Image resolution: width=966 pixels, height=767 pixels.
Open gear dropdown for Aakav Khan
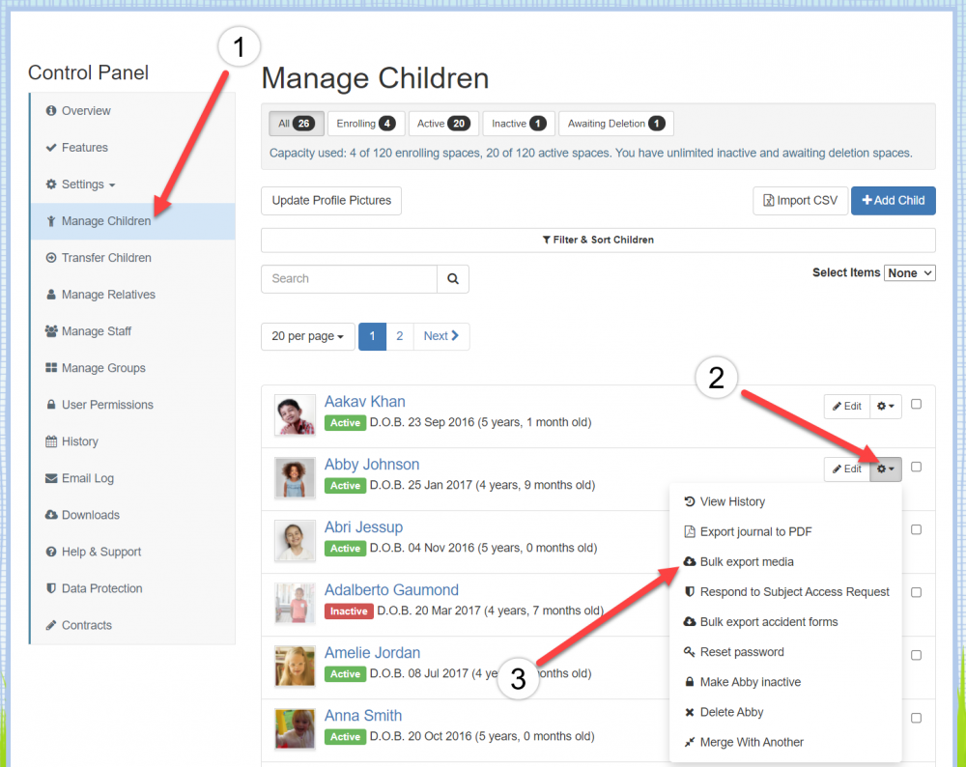(x=886, y=407)
